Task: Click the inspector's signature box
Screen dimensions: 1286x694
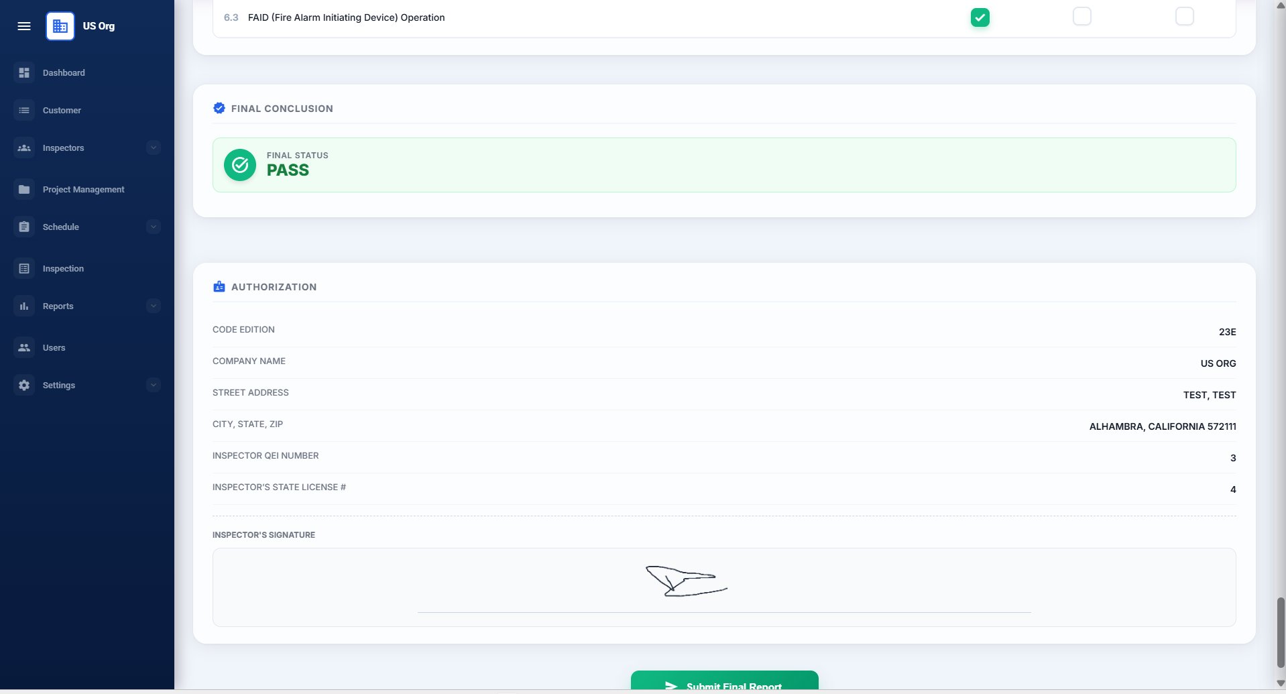Action: point(724,587)
